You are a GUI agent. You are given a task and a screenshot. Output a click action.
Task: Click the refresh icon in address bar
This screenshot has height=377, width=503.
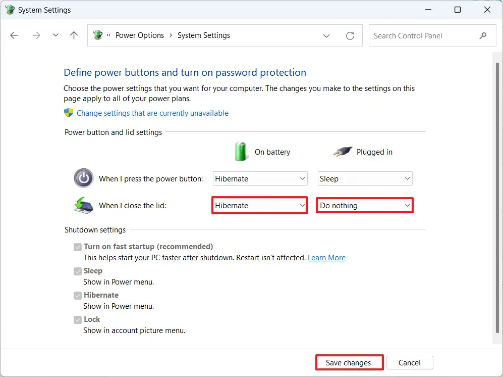[x=350, y=35]
